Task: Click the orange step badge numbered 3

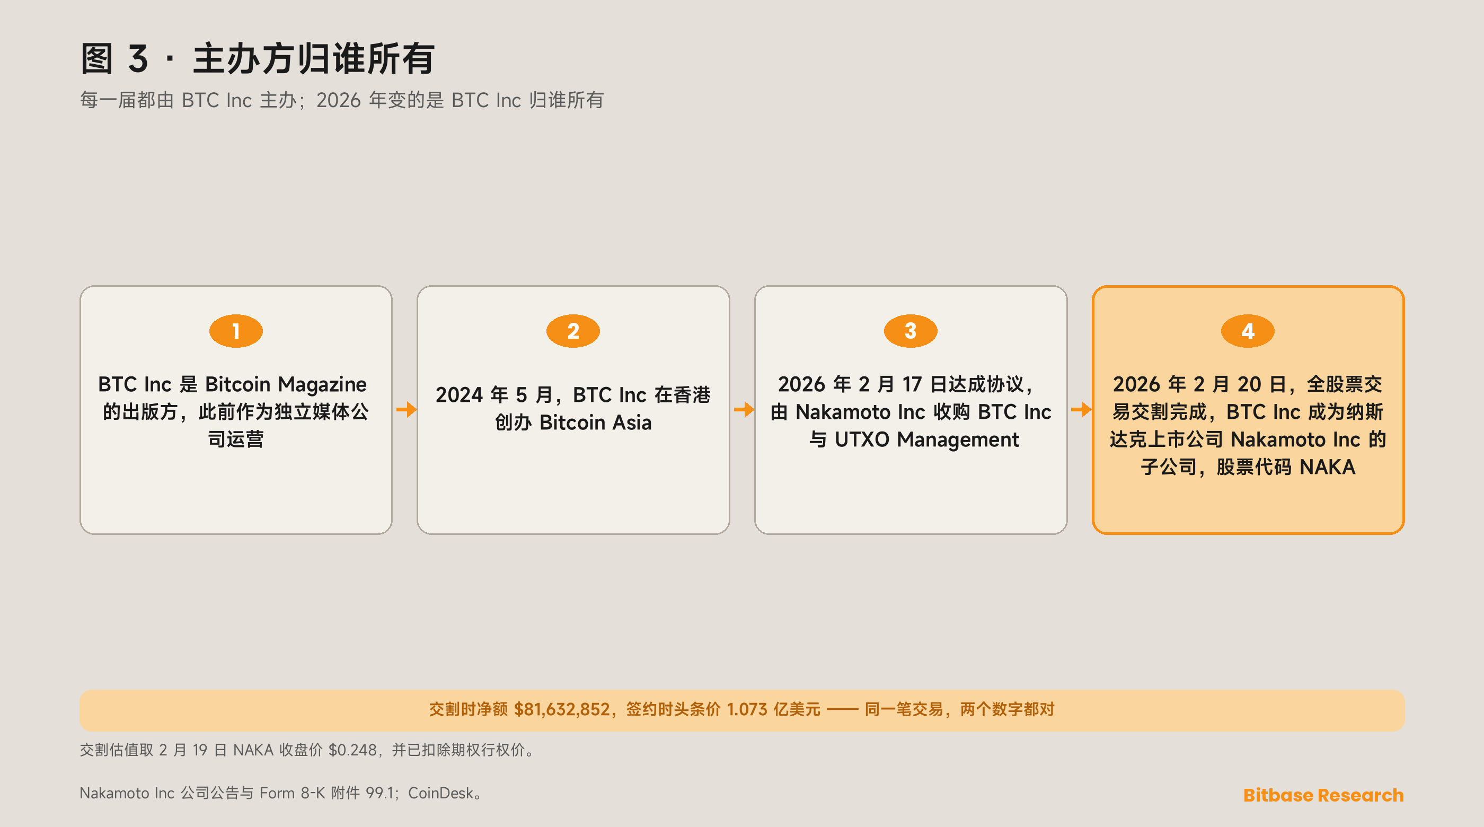Action: click(x=910, y=331)
